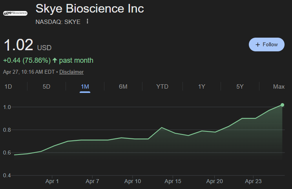The width and height of the screenshot is (292, 189).
Task: Click the green up-arrow change indicator
Action: click(x=55, y=60)
